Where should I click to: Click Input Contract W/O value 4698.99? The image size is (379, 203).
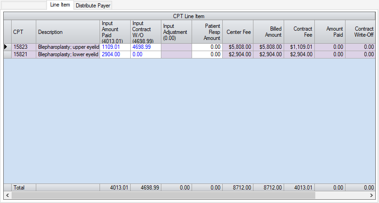(146, 47)
